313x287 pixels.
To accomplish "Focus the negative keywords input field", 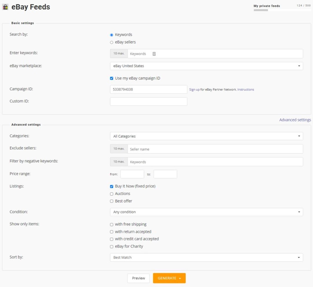I will tap(215, 162).
